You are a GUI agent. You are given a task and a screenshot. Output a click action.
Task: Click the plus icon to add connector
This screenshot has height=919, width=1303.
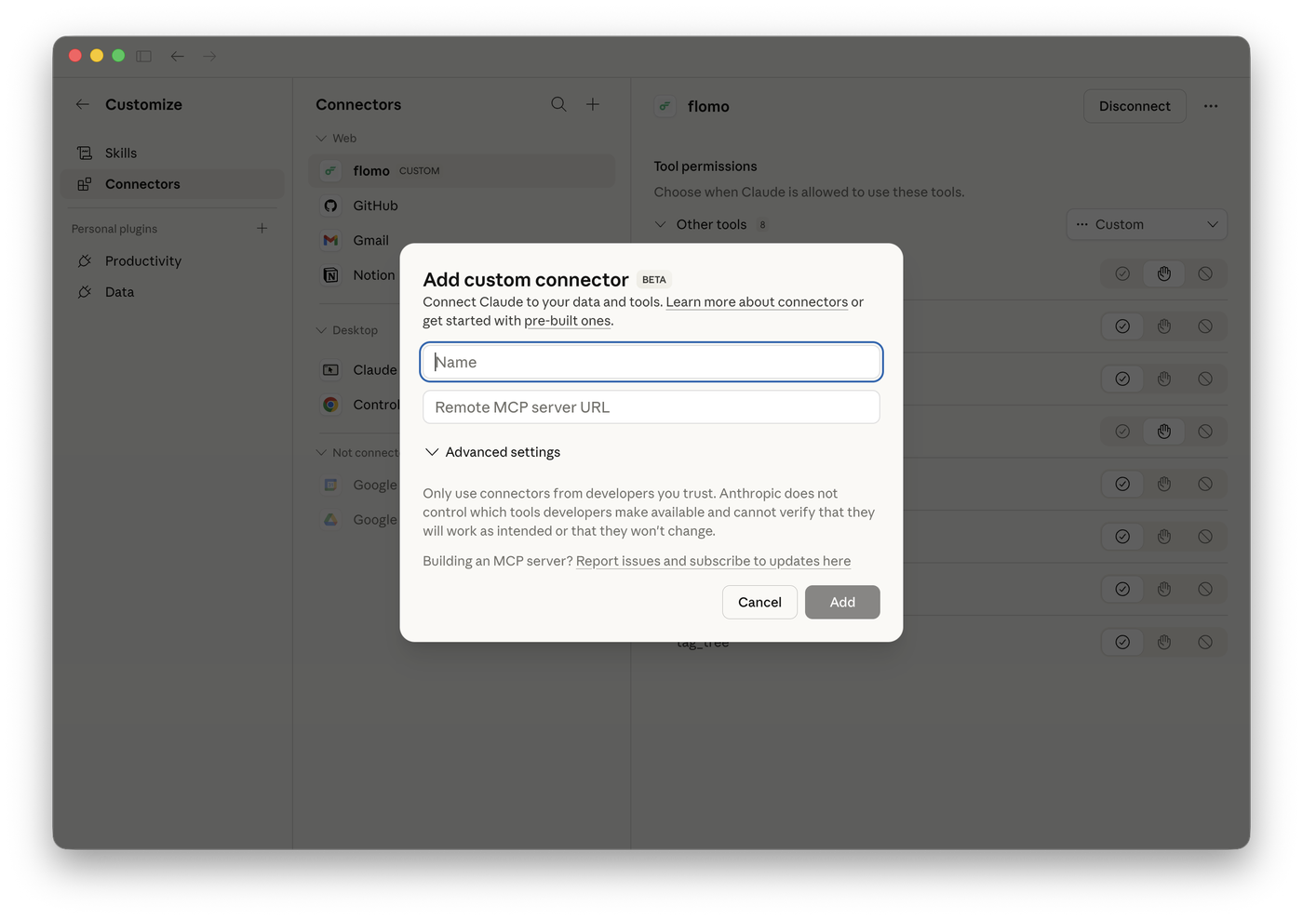(593, 104)
